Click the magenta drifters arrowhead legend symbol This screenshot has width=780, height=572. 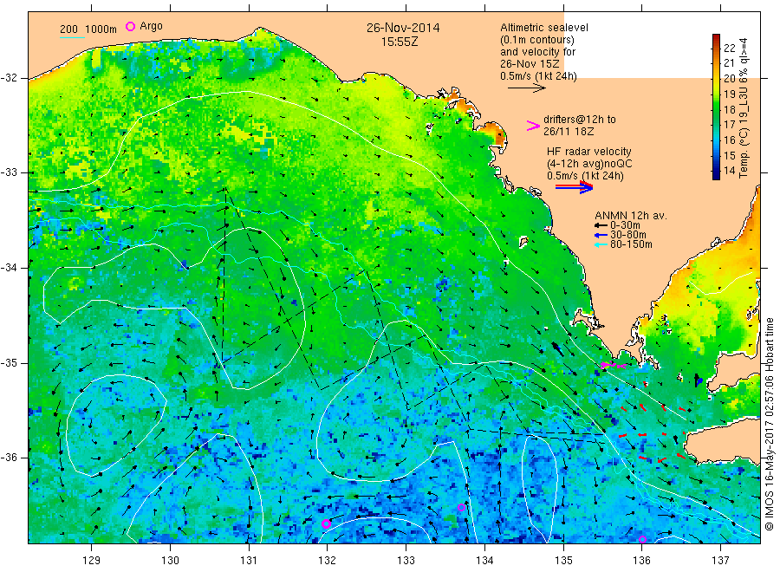pos(533,126)
